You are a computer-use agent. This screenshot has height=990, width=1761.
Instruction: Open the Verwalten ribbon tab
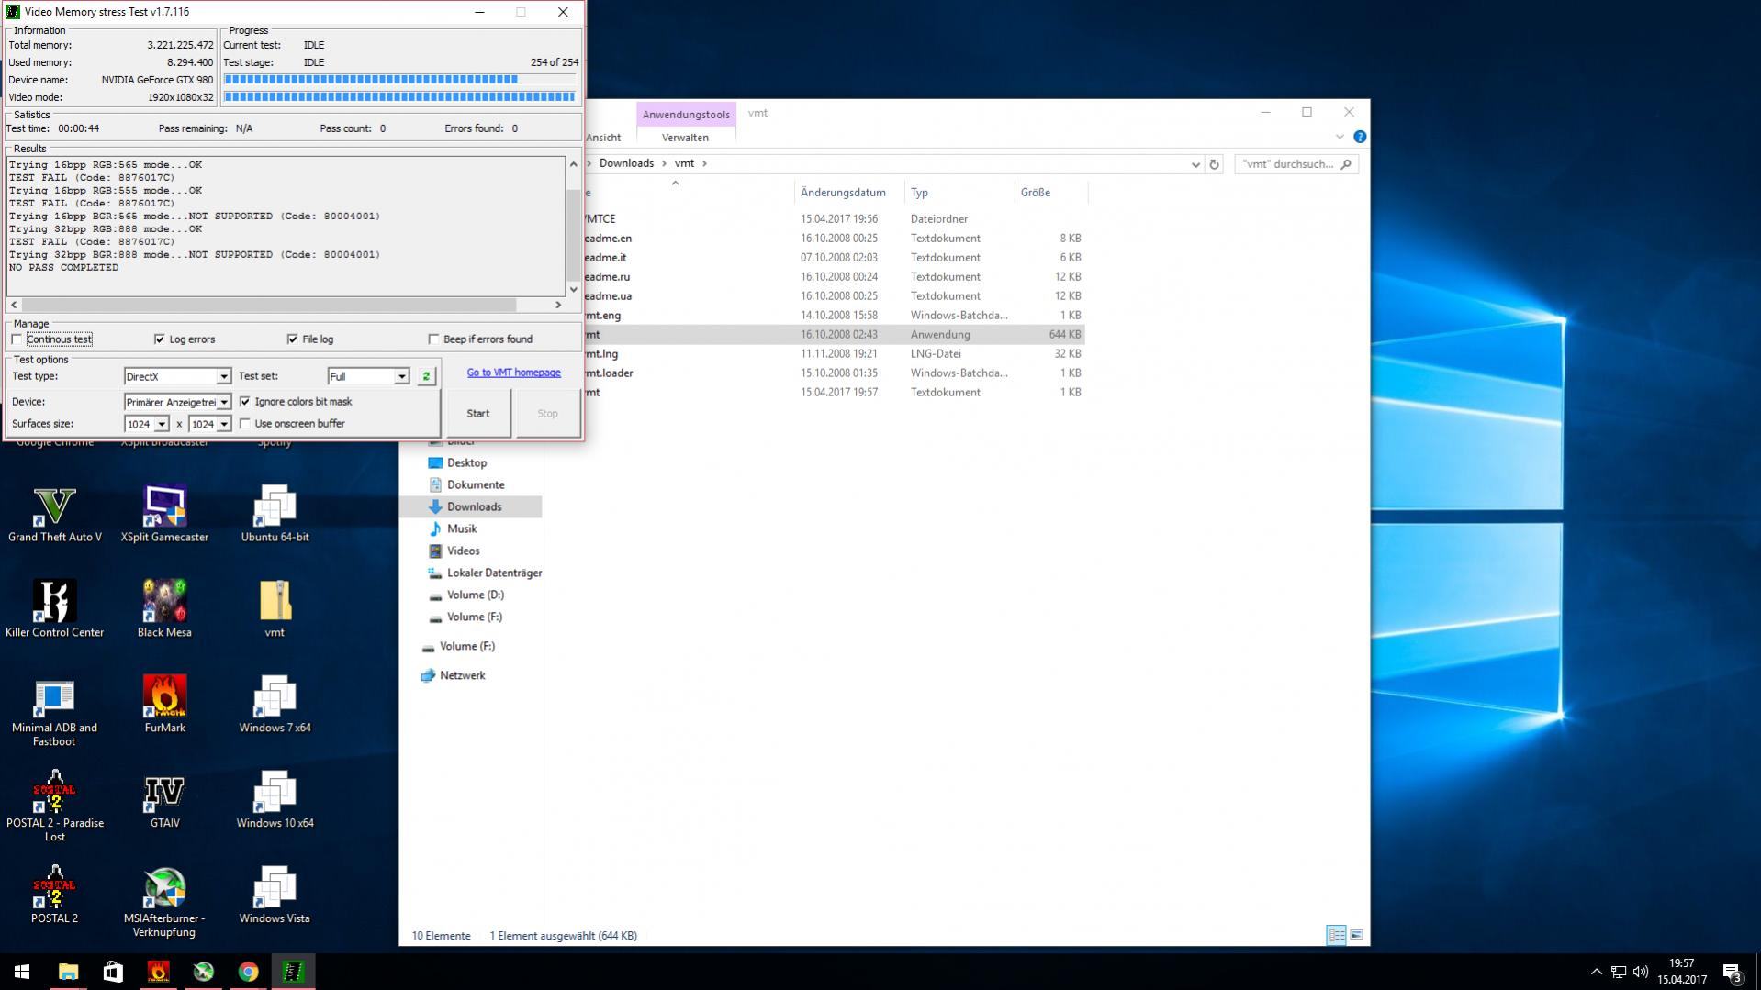[x=685, y=138]
